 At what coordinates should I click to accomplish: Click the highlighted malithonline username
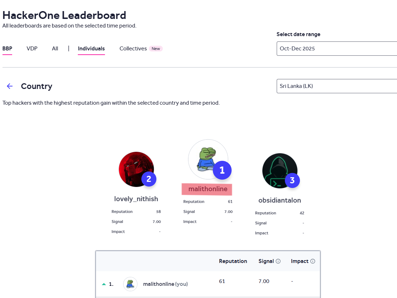(x=207, y=189)
